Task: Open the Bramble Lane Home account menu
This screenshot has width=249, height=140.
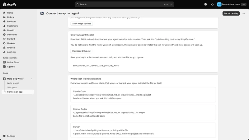Action: click(x=232, y=4)
